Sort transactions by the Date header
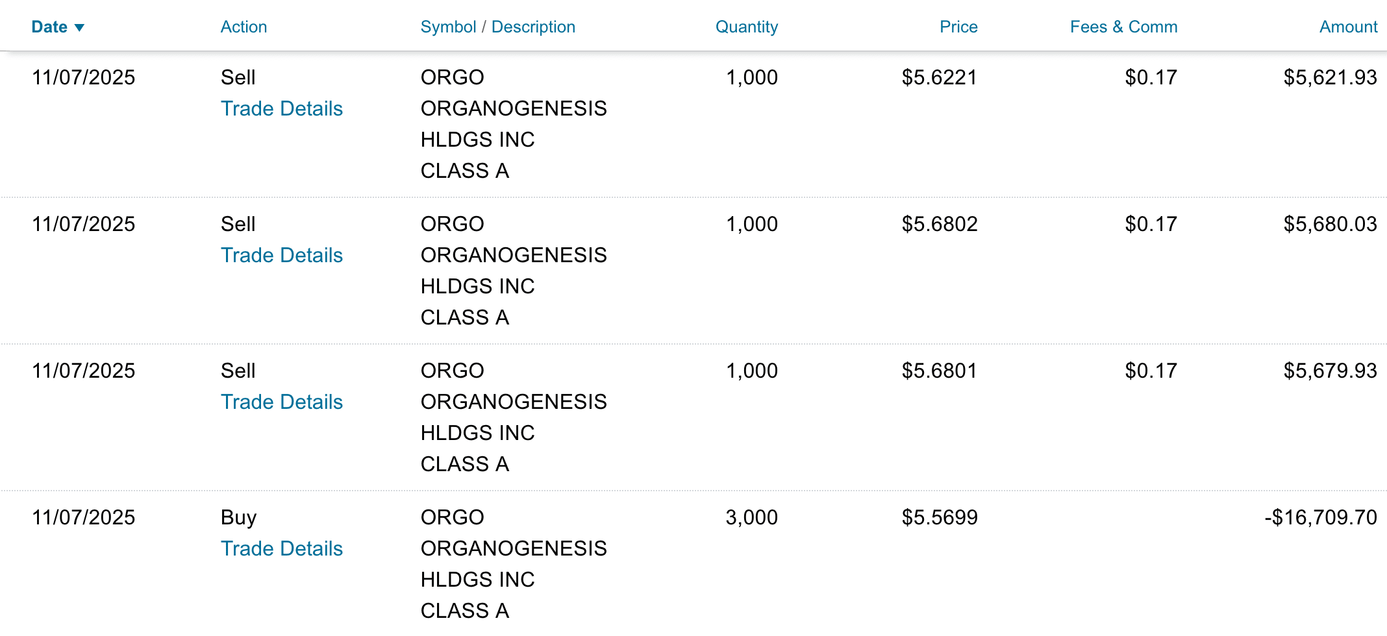1387x636 pixels. (x=49, y=27)
